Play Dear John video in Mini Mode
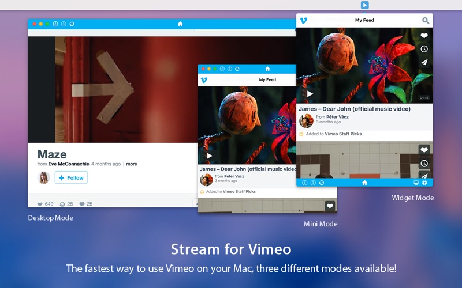Screen dimensions: 462x288 coord(210,156)
